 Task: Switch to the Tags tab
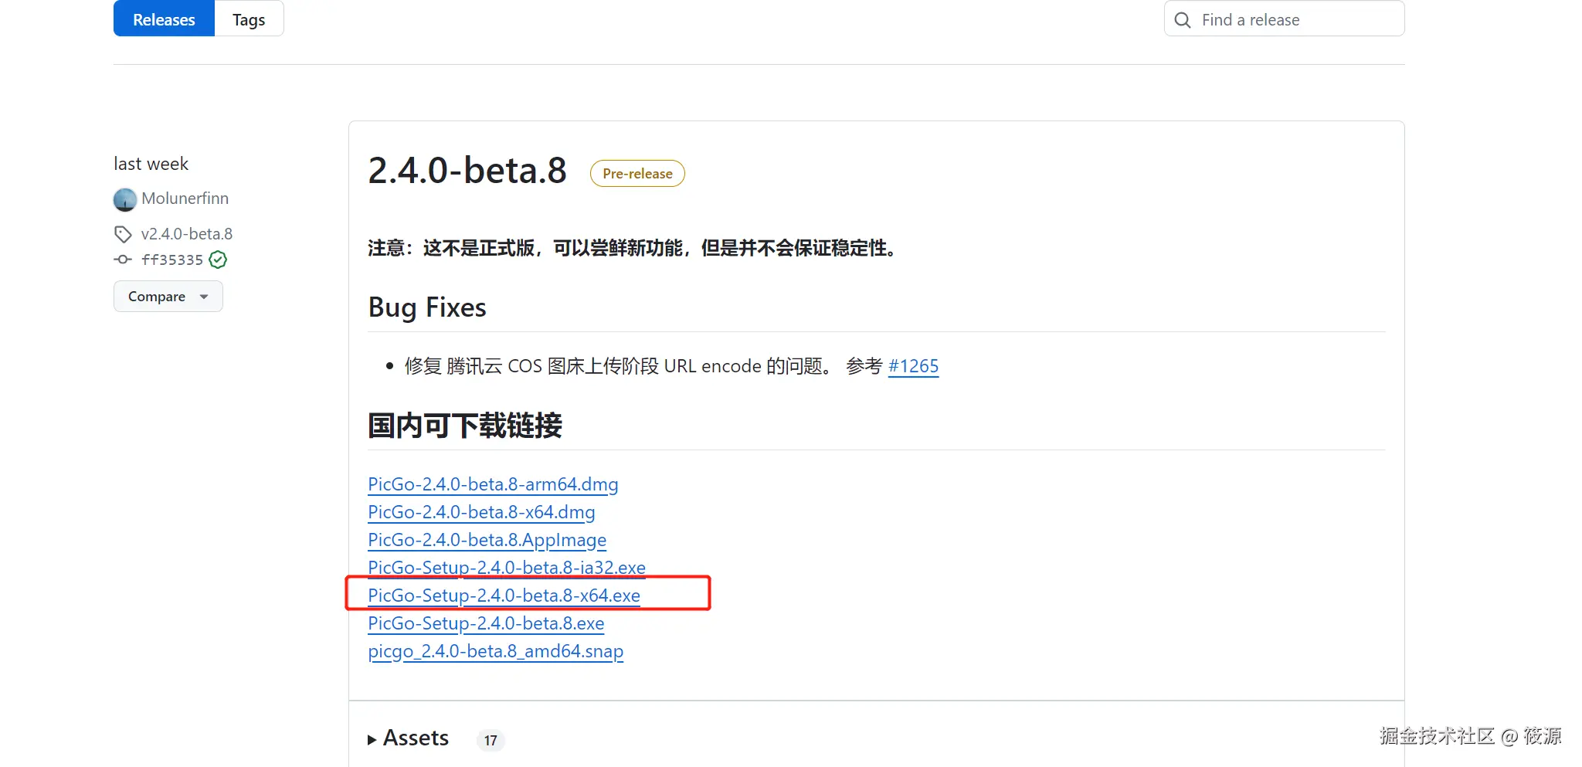coord(249,20)
